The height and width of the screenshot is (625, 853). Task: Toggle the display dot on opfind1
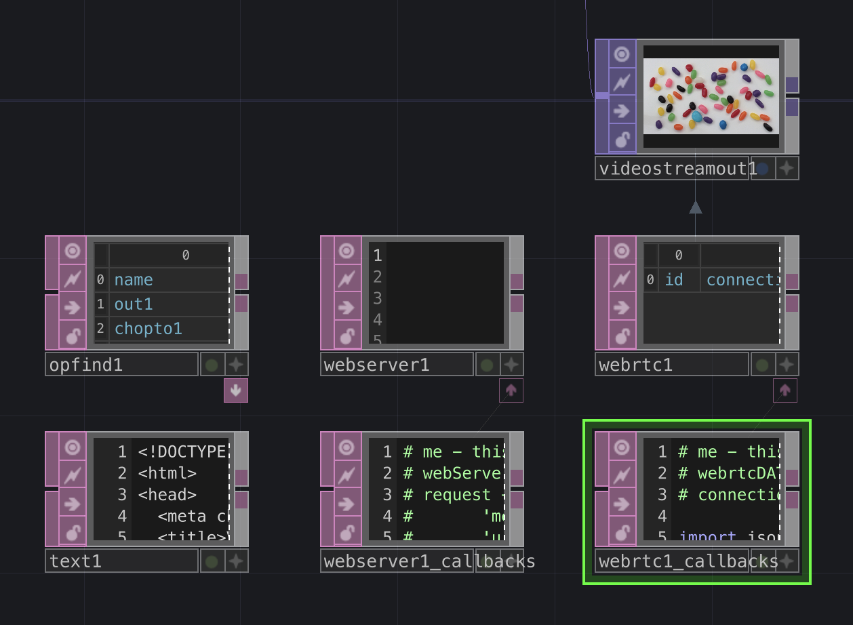(x=212, y=365)
